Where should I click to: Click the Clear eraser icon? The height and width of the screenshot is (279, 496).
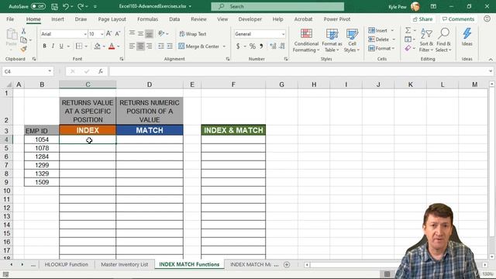coord(408,48)
